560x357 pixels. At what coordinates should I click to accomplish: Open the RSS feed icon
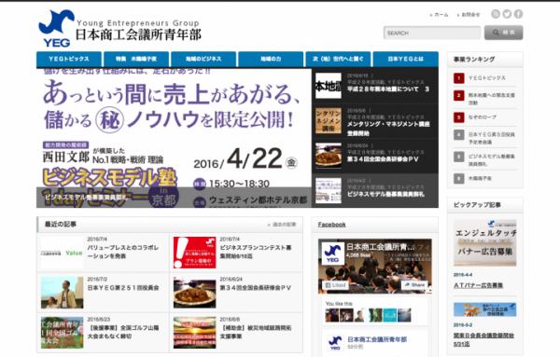coord(496,14)
